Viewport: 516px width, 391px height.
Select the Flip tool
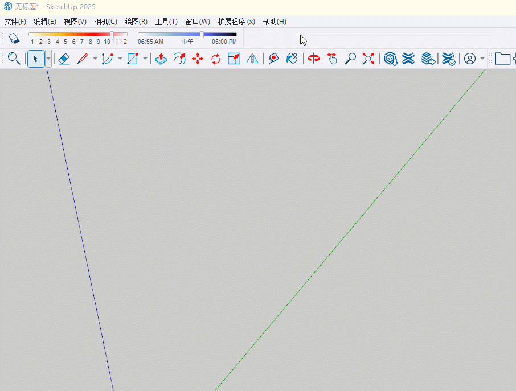[x=252, y=59]
